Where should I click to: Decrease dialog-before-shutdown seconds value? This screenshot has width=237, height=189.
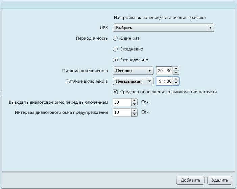coord(134,104)
